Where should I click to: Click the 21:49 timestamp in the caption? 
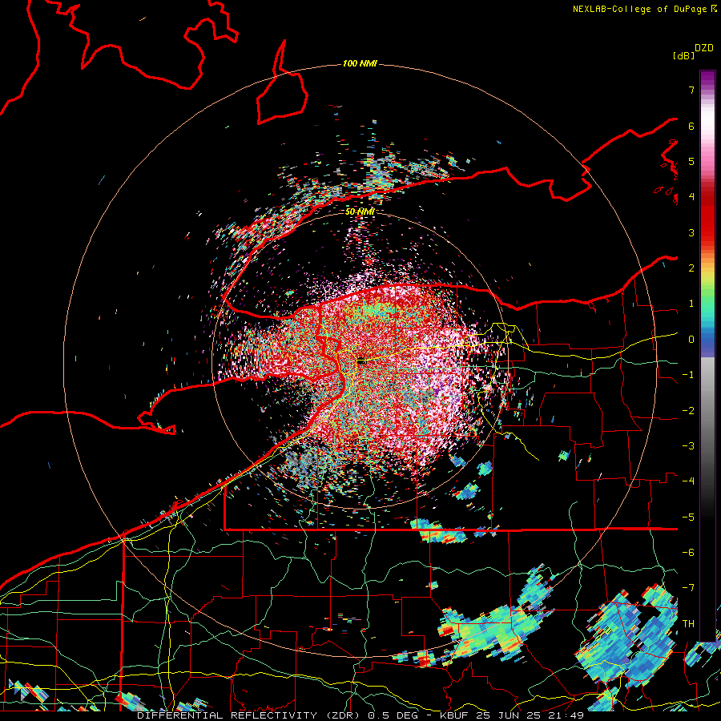coord(566,715)
